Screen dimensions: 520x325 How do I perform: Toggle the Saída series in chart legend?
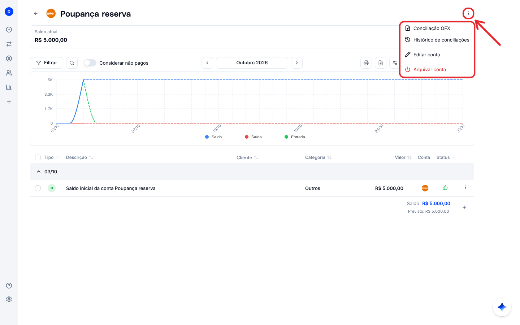(253, 137)
